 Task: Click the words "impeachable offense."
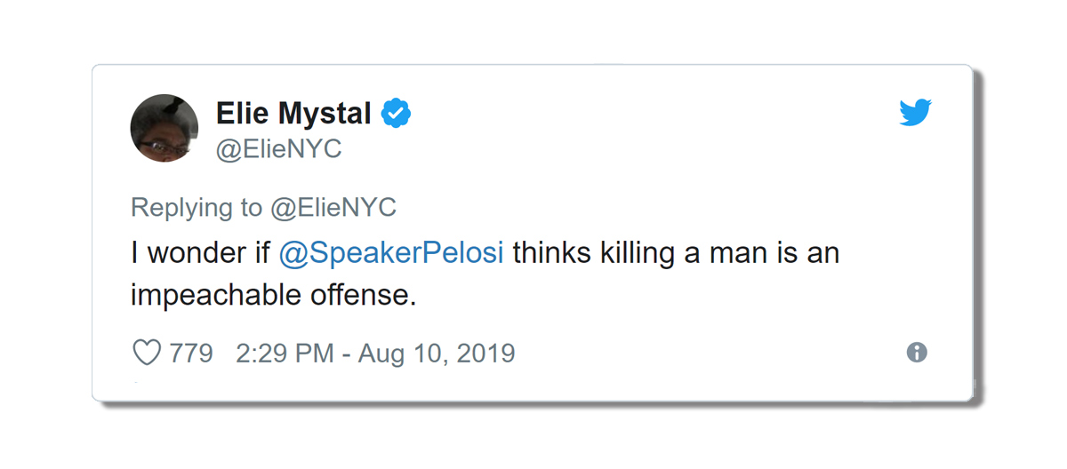274,296
